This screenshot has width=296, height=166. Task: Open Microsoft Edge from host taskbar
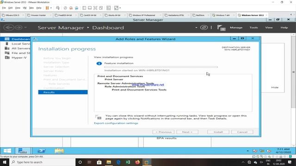click(118, 162)
